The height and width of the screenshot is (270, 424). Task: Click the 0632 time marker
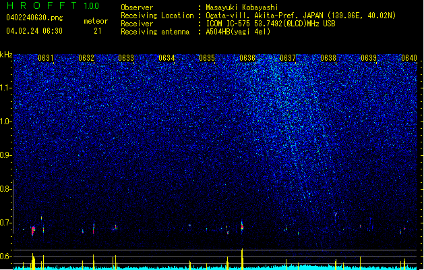click(x=86, y=58)
